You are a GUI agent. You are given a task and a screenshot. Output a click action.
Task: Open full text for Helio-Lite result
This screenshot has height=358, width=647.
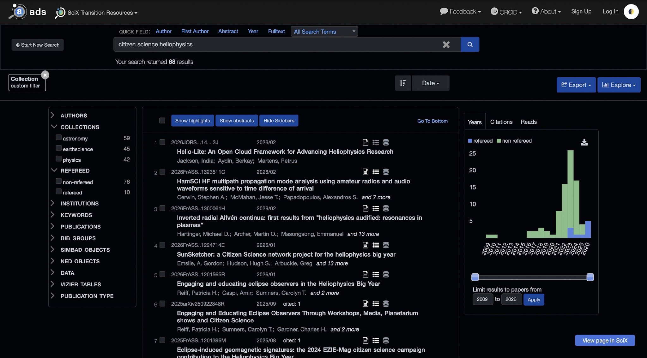coord(366,142)
